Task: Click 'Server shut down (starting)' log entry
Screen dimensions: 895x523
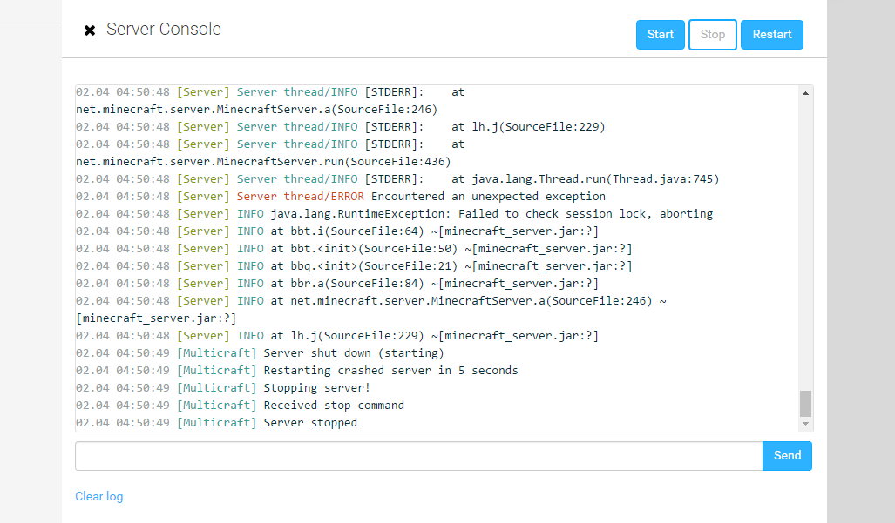Action: tap(353, 353)
